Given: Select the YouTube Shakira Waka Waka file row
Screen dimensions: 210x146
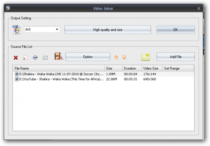Looking at the screenshot, I should pos(103,79).
